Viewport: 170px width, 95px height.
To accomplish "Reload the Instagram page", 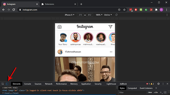I will (x=14, y=10).
